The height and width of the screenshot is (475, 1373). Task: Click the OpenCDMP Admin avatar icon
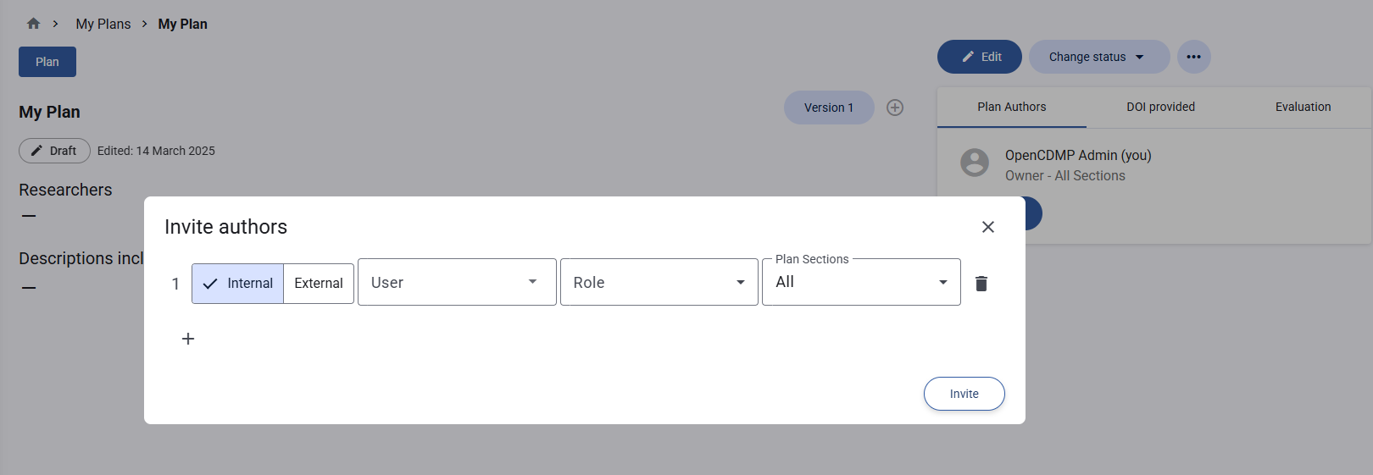click(x=975, y=163)
